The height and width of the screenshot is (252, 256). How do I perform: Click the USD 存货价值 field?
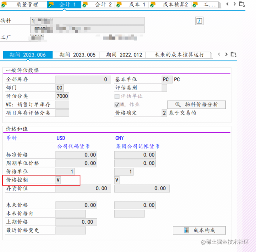(x=83, y=188)
